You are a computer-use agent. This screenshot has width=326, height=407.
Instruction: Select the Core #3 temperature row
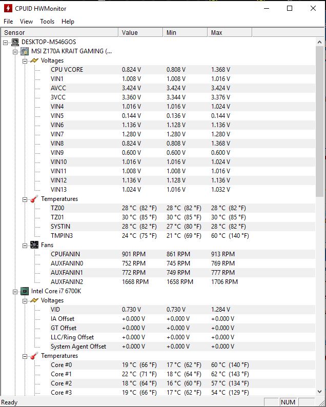(182, 393)
